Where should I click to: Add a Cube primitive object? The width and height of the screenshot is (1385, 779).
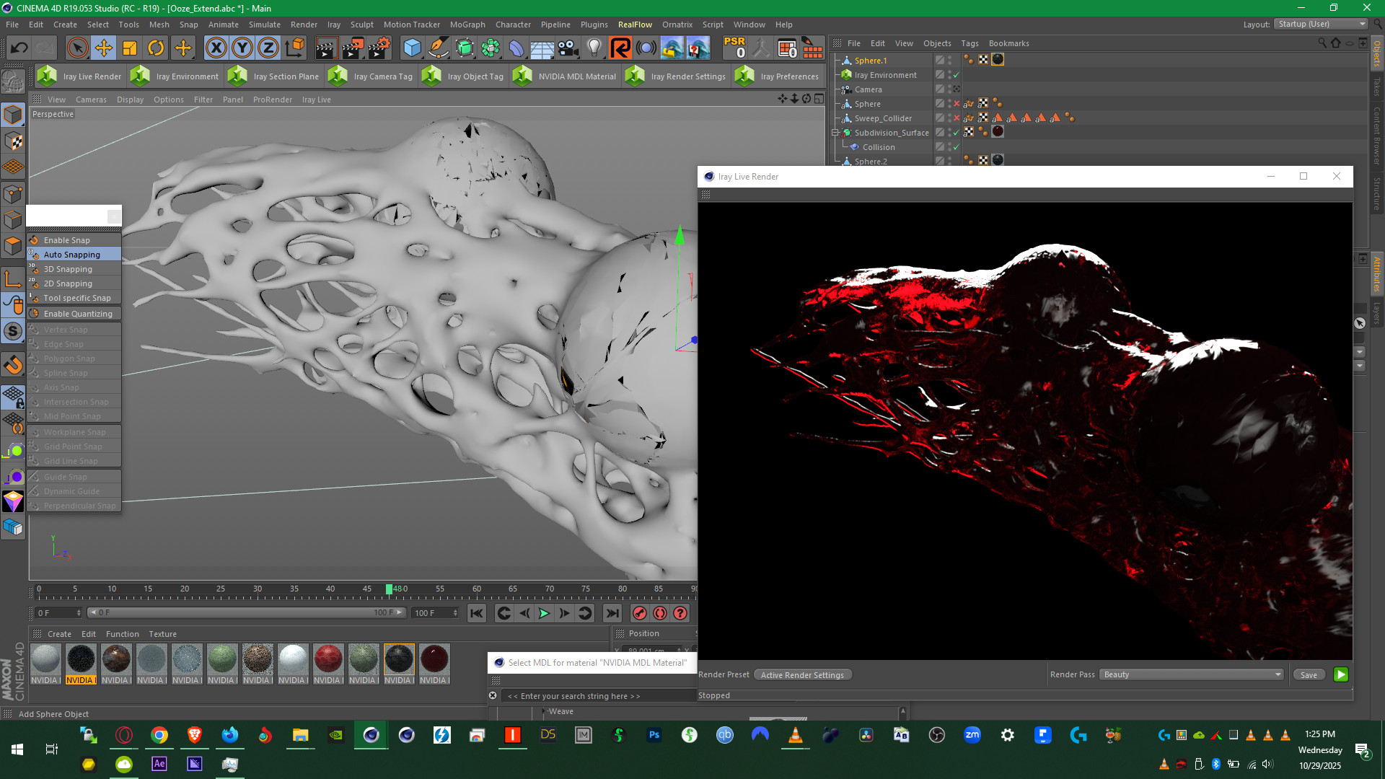coord(412,48)
